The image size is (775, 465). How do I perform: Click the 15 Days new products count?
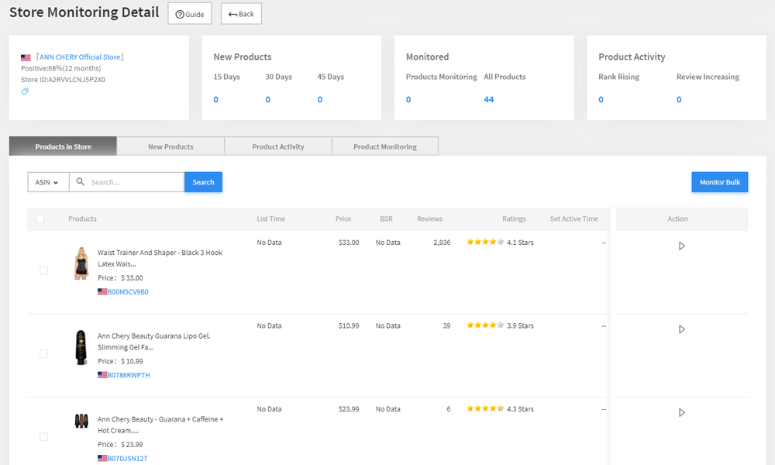click(216, 99)
